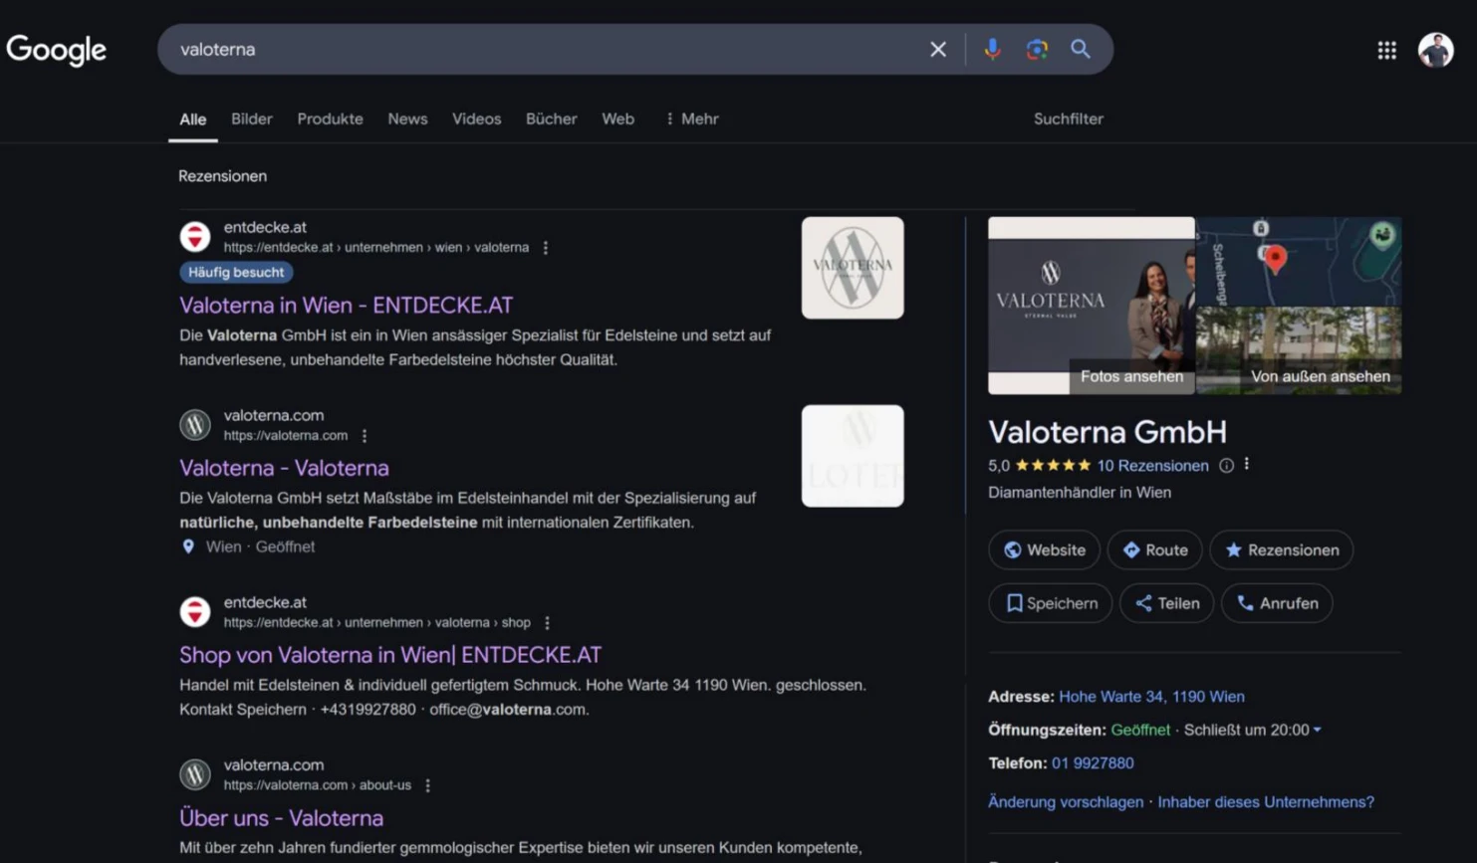1477x863 pixels.
Task: Expand opening hours with the small arrow
Action: pyautogui.click(x=1317, y=730)
